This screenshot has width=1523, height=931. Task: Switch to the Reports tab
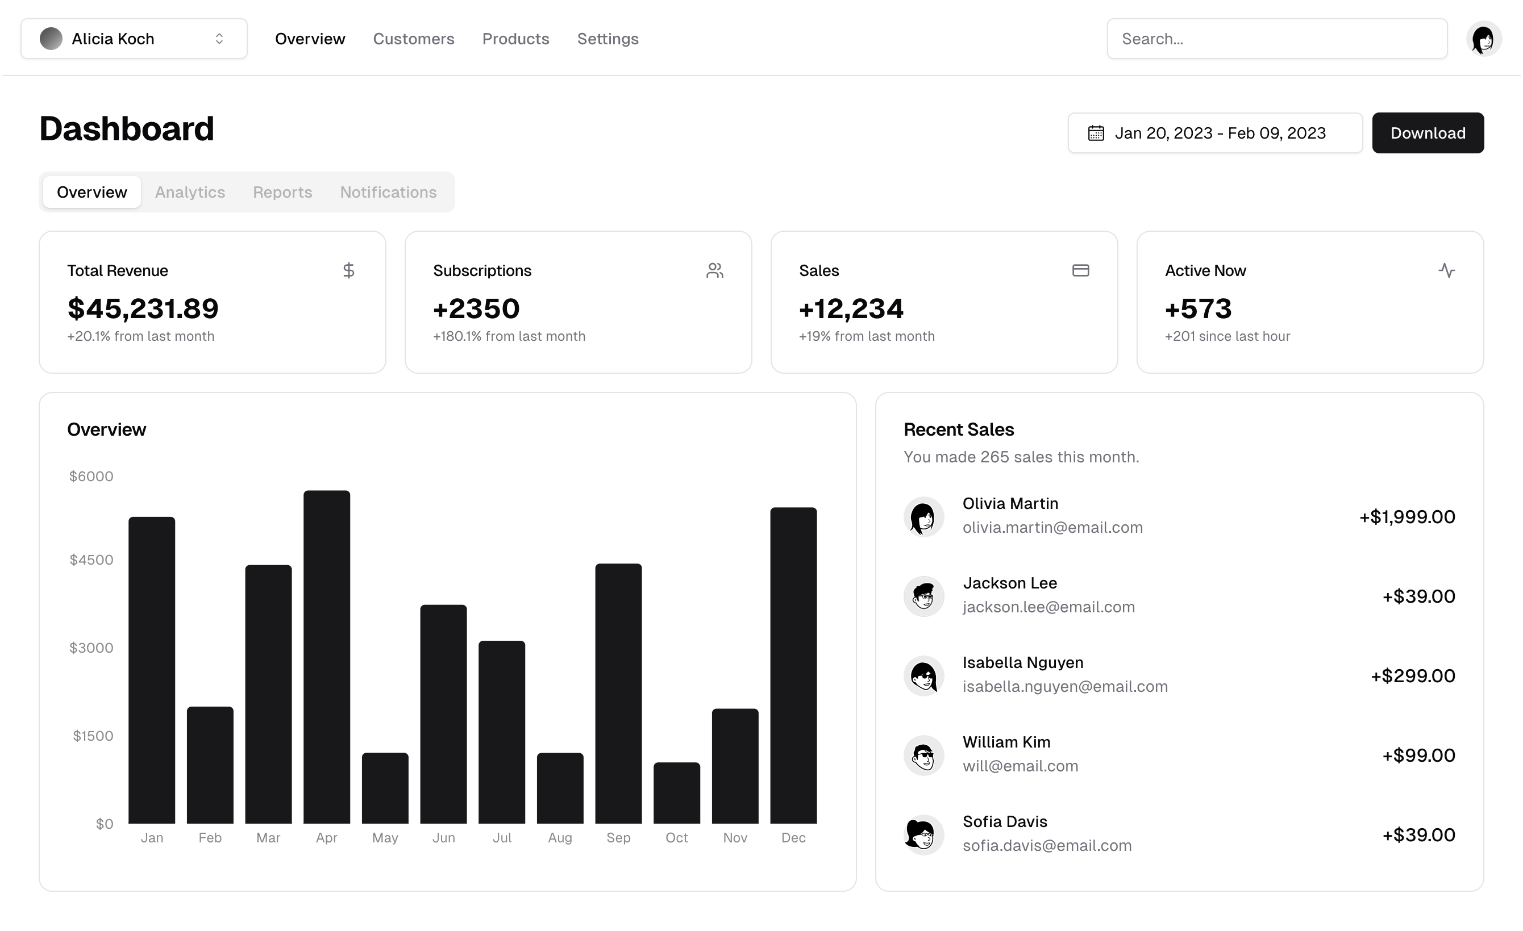[x=282, y=192]
